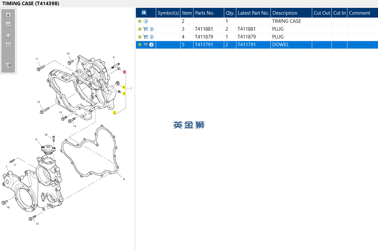Click green gear icon for TIMING CASE row

(140, 21)
